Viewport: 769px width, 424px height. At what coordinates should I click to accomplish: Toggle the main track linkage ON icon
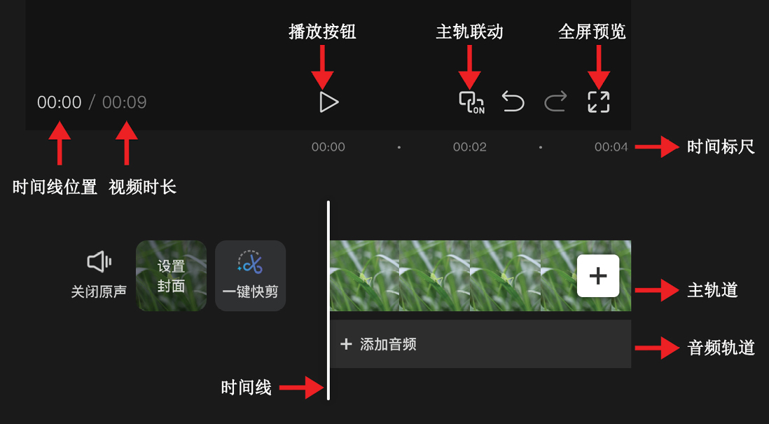point(471,102)
